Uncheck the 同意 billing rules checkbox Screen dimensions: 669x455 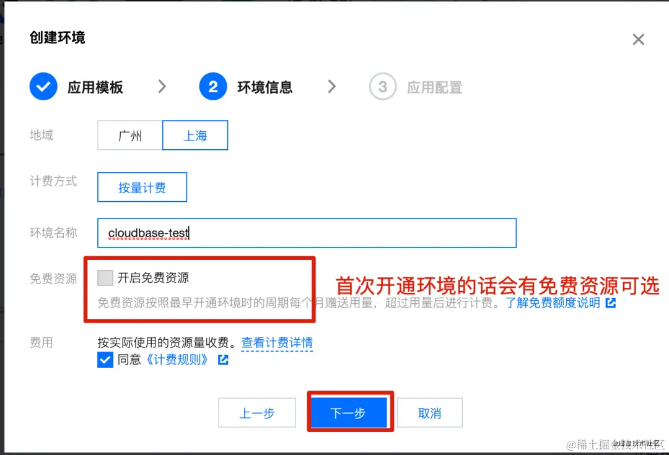(x=105, y=360)
